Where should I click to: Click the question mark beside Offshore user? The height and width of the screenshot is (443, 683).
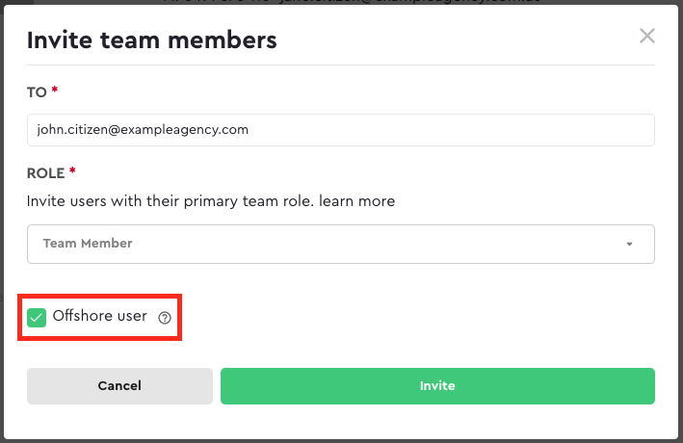click(x=165, y=318)
